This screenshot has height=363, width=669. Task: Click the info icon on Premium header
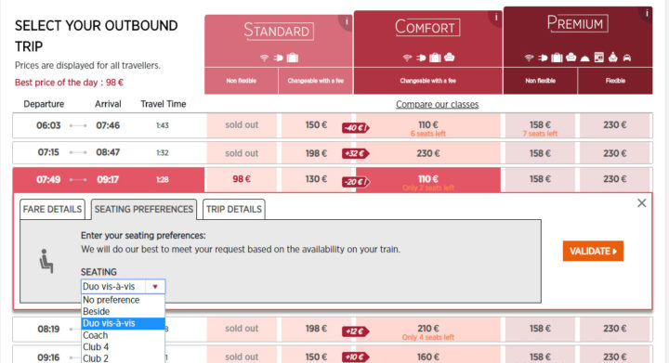click(x=647, y=13)
